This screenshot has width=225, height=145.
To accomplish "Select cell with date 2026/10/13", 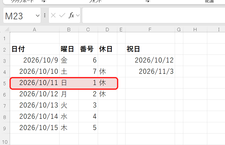I will tap(34, 105).
